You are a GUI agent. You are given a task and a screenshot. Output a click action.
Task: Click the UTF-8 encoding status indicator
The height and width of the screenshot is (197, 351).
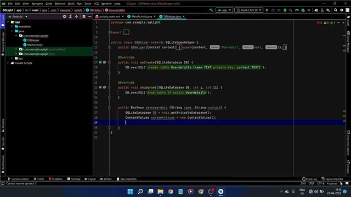point(320,183)
